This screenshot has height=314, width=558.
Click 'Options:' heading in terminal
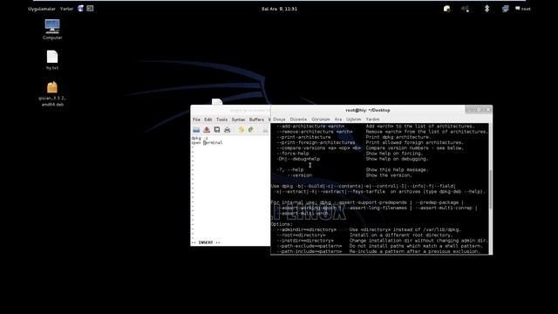282,224
